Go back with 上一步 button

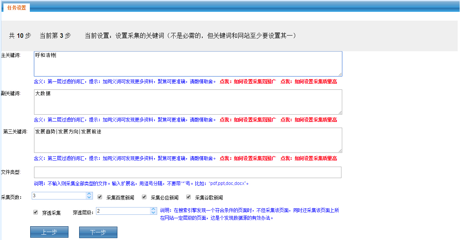(49, 232)
